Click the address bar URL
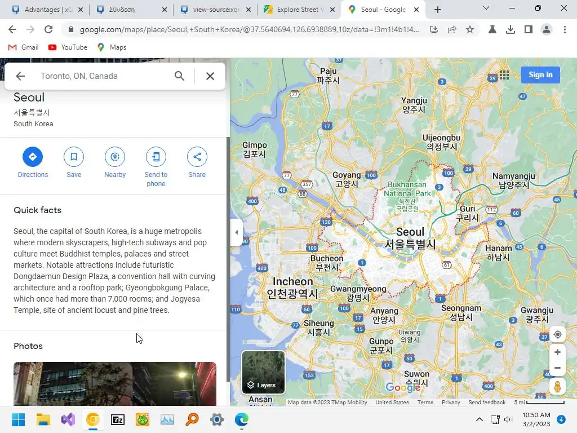This screenshot has width=577, height=433. [x=249, y=29]
